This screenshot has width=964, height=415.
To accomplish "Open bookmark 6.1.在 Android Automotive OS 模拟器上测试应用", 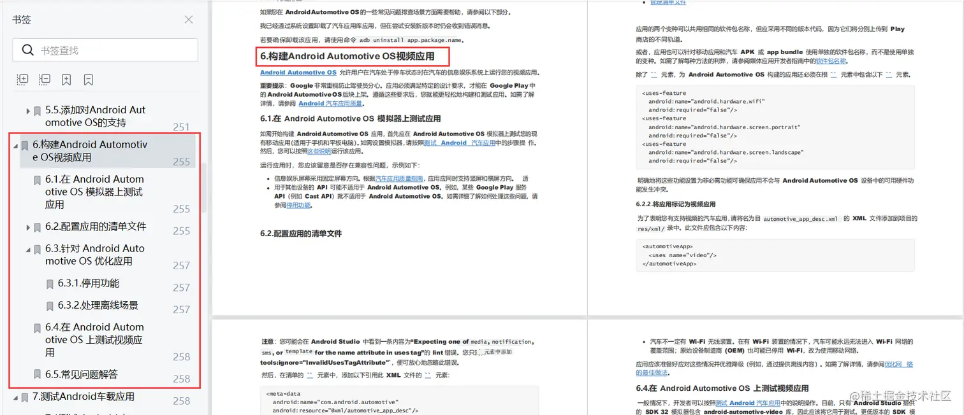I will pos(94,192).
